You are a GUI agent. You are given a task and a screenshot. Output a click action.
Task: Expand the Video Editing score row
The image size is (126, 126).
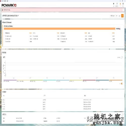(x=74, y=42)
